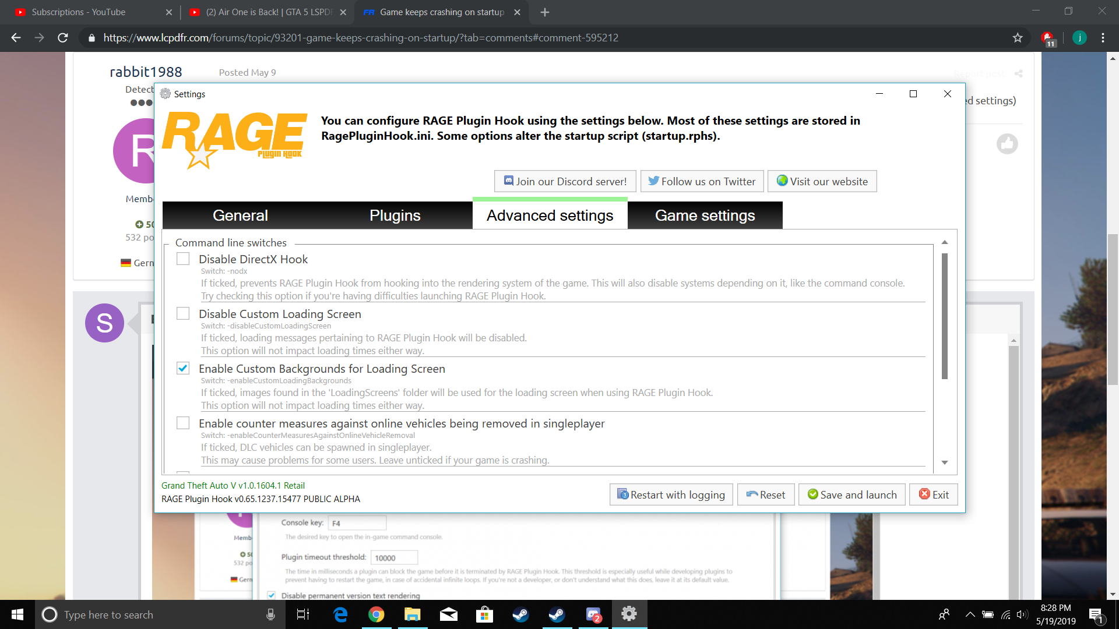Reload the page in Chrome

(63, 38)
